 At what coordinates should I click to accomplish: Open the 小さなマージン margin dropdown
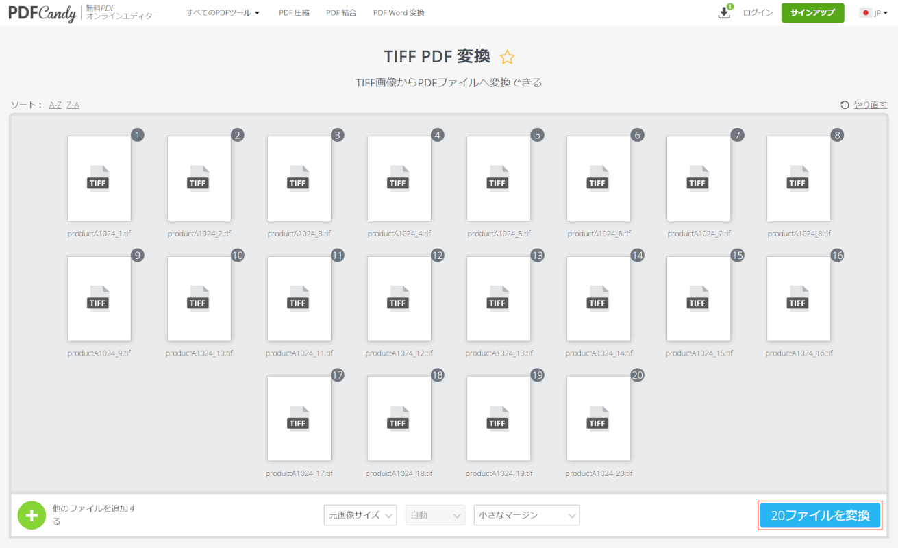pyautogui.click(x=526, y=515)
